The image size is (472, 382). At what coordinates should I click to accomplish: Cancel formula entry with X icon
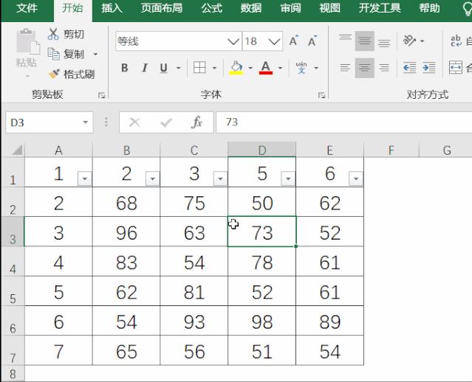(134, 122)
